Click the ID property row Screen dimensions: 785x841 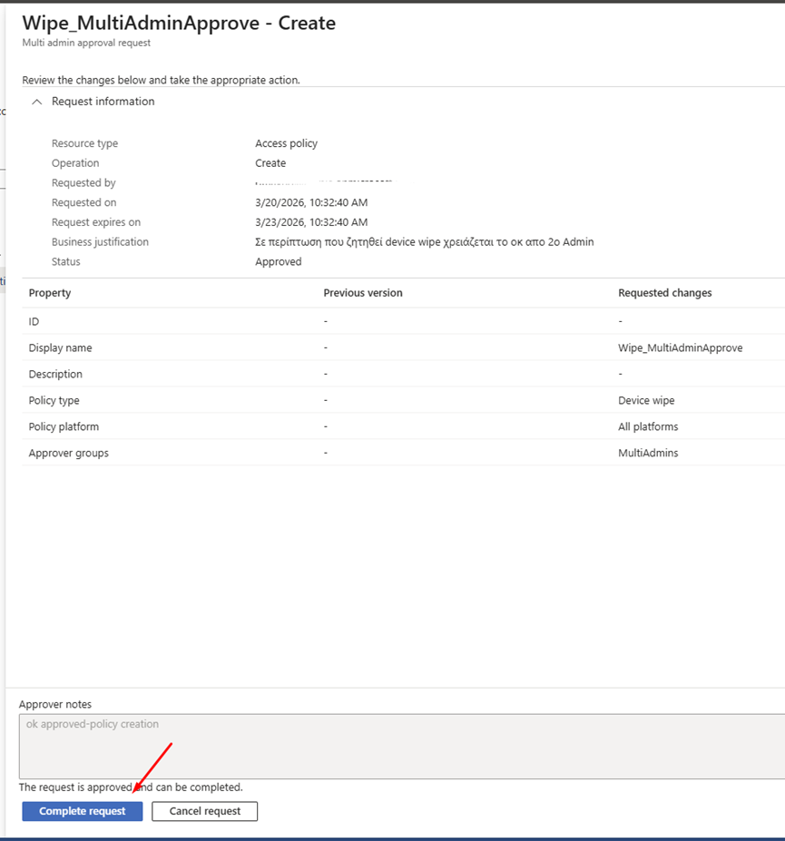coord(34,322)
